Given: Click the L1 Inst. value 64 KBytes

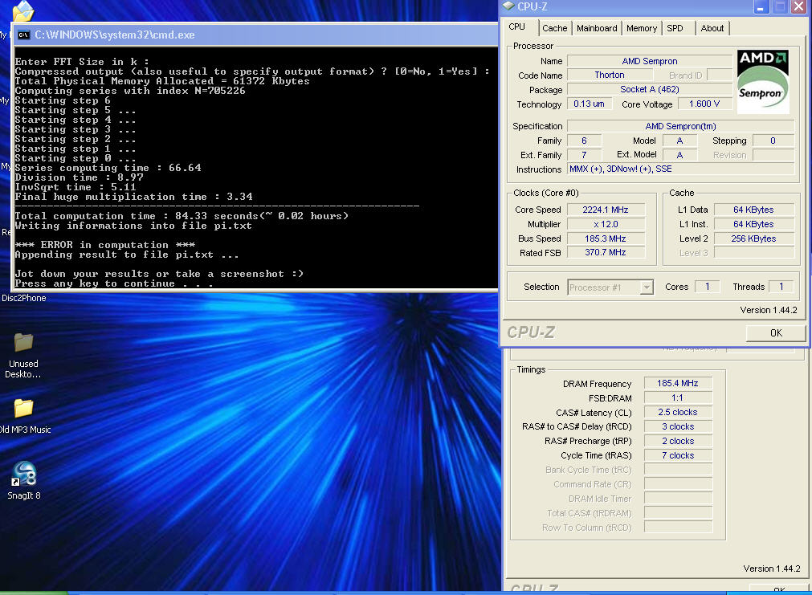Looking at the screenshot, I should point(753,224).
